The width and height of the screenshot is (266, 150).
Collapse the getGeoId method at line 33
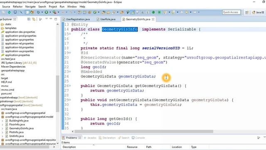pyautogui.click(x=70, y=119)
